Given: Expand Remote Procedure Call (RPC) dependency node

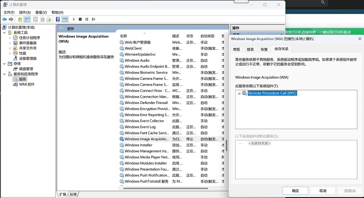Looking at the screenshot, I should (239, 93).
